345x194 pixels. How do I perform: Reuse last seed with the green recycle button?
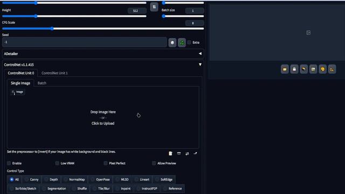pyautogui.click(x=182, y=43)
